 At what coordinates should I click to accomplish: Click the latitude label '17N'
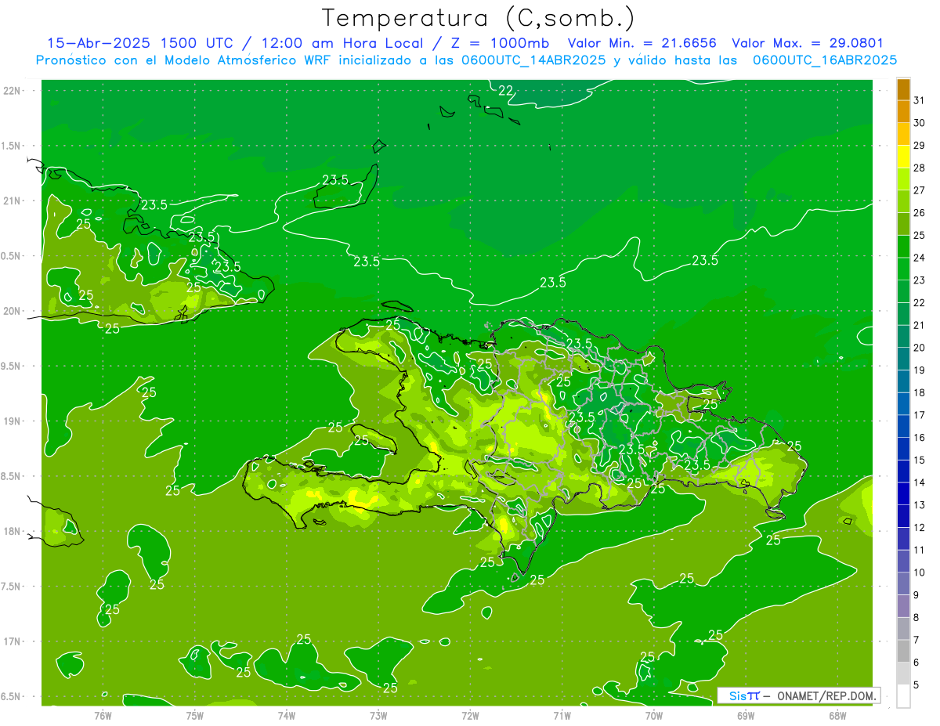pyautogui.click(x=12, y=642)
